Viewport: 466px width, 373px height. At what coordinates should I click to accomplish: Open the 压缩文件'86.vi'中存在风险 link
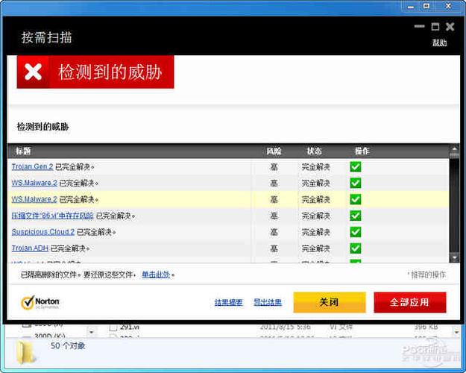click(53, 216)
